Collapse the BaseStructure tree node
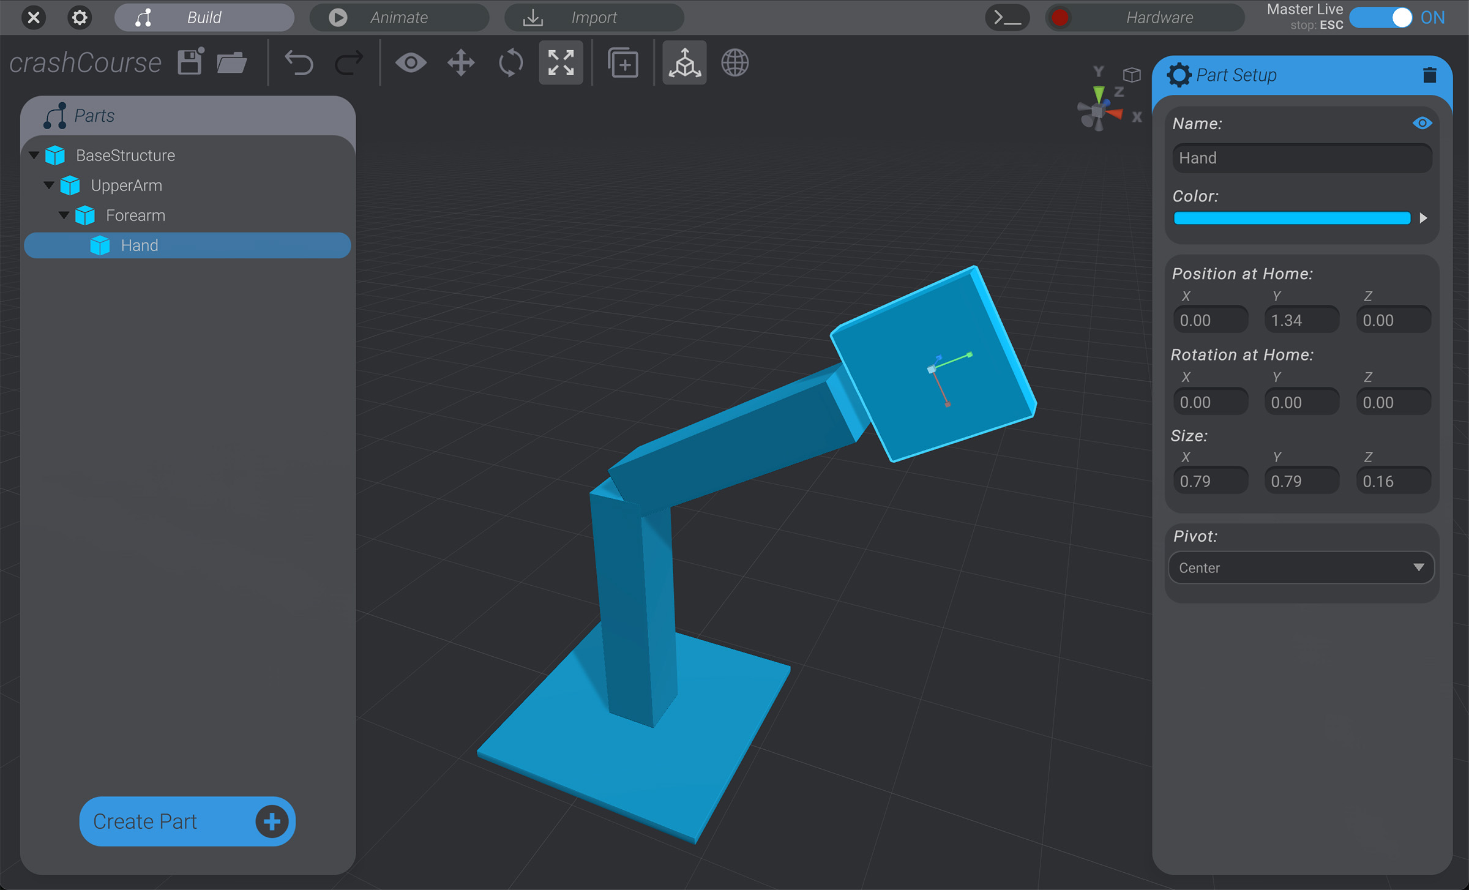 [x=35, y=155]
